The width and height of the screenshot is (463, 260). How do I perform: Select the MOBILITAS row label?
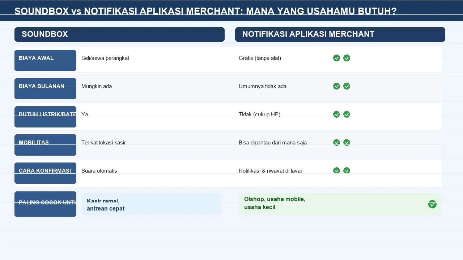pos(45,145)
